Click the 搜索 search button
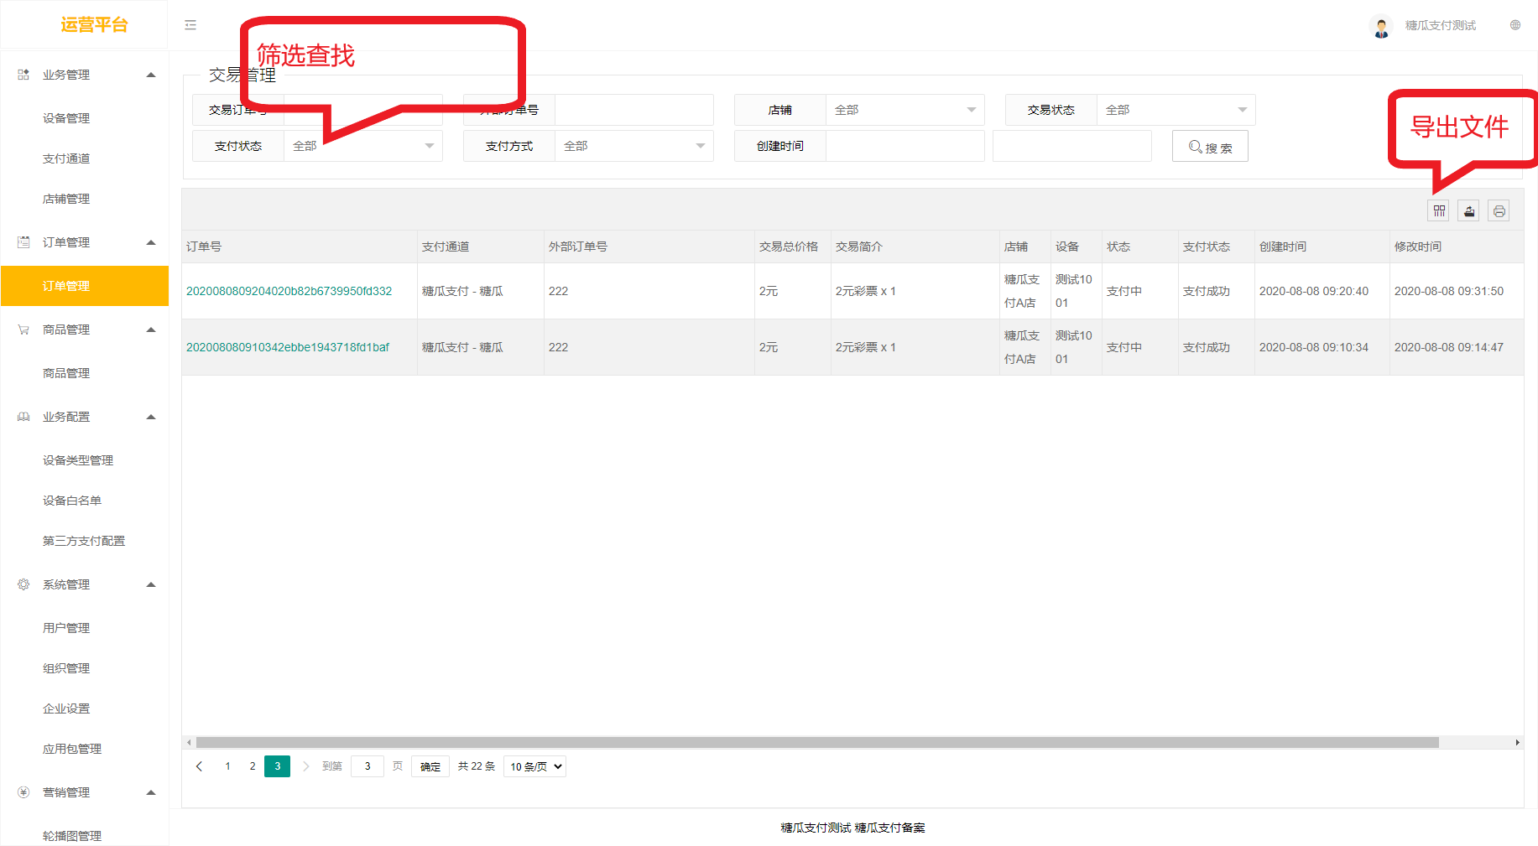1538x846 pixels. [x=1209, y=147]
